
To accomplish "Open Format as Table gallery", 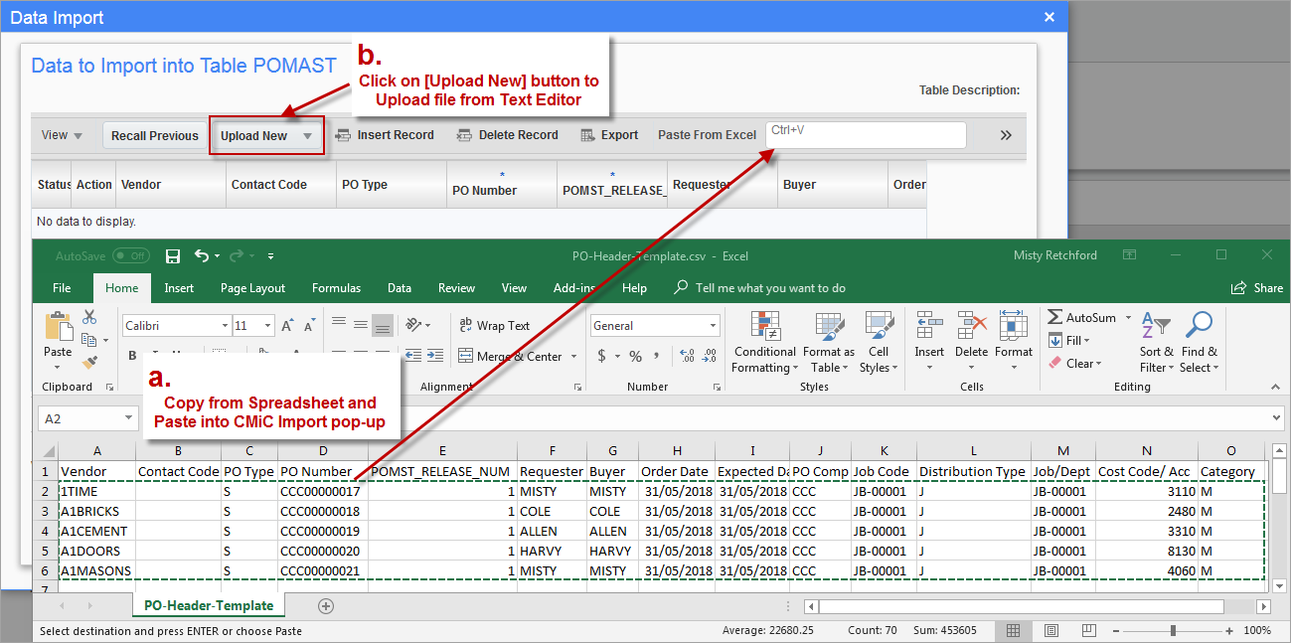I will (x=828, y=343).
